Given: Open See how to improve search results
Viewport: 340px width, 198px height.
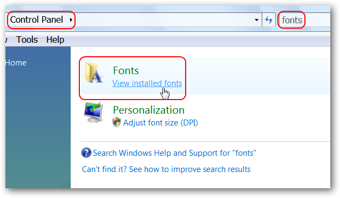Looking at the screenshot, I should pyautogui.click(x=166, y=169).
